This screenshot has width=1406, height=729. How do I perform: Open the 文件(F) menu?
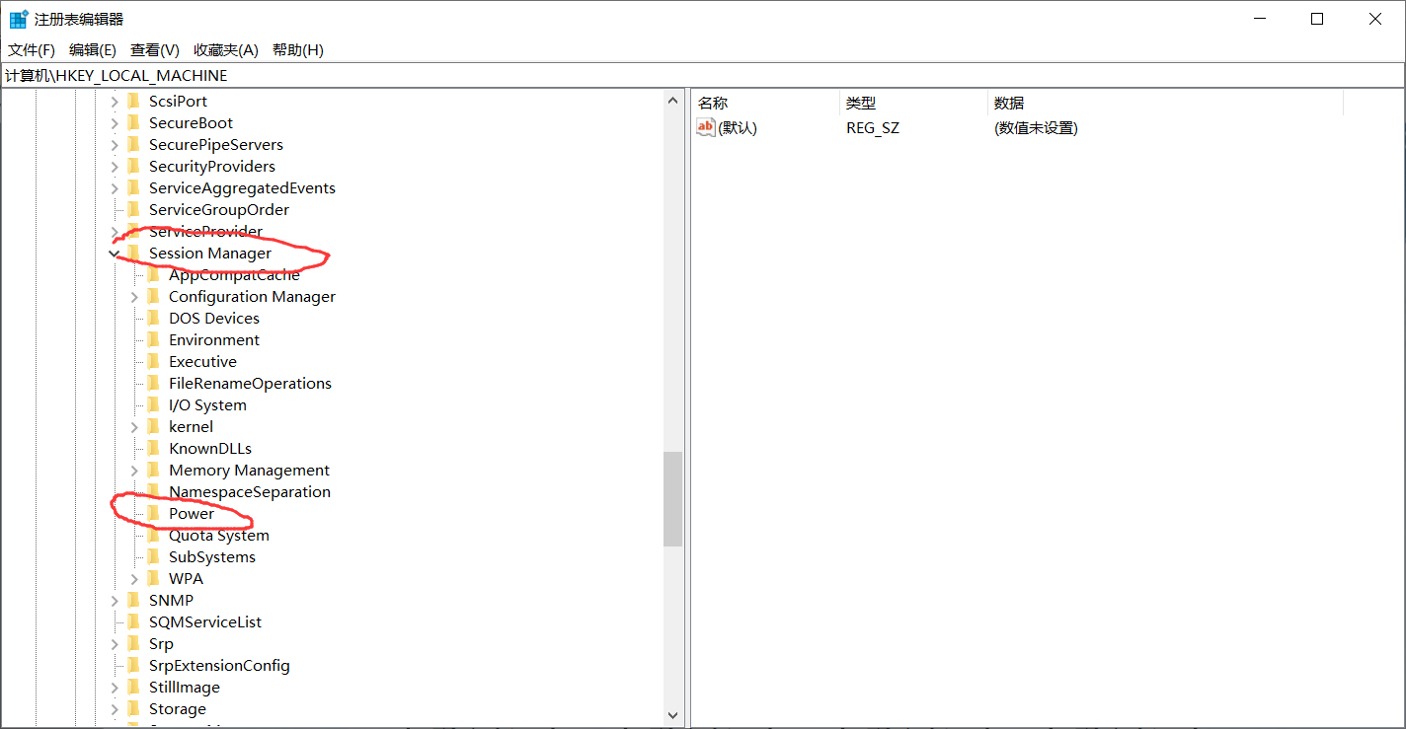[x=32, y=49]
